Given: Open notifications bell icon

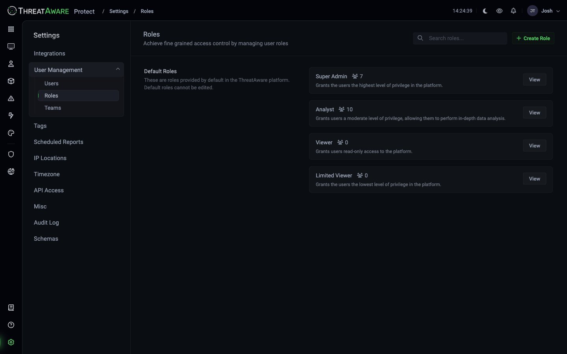Looking at the screenshot, I should click(513, 11).
